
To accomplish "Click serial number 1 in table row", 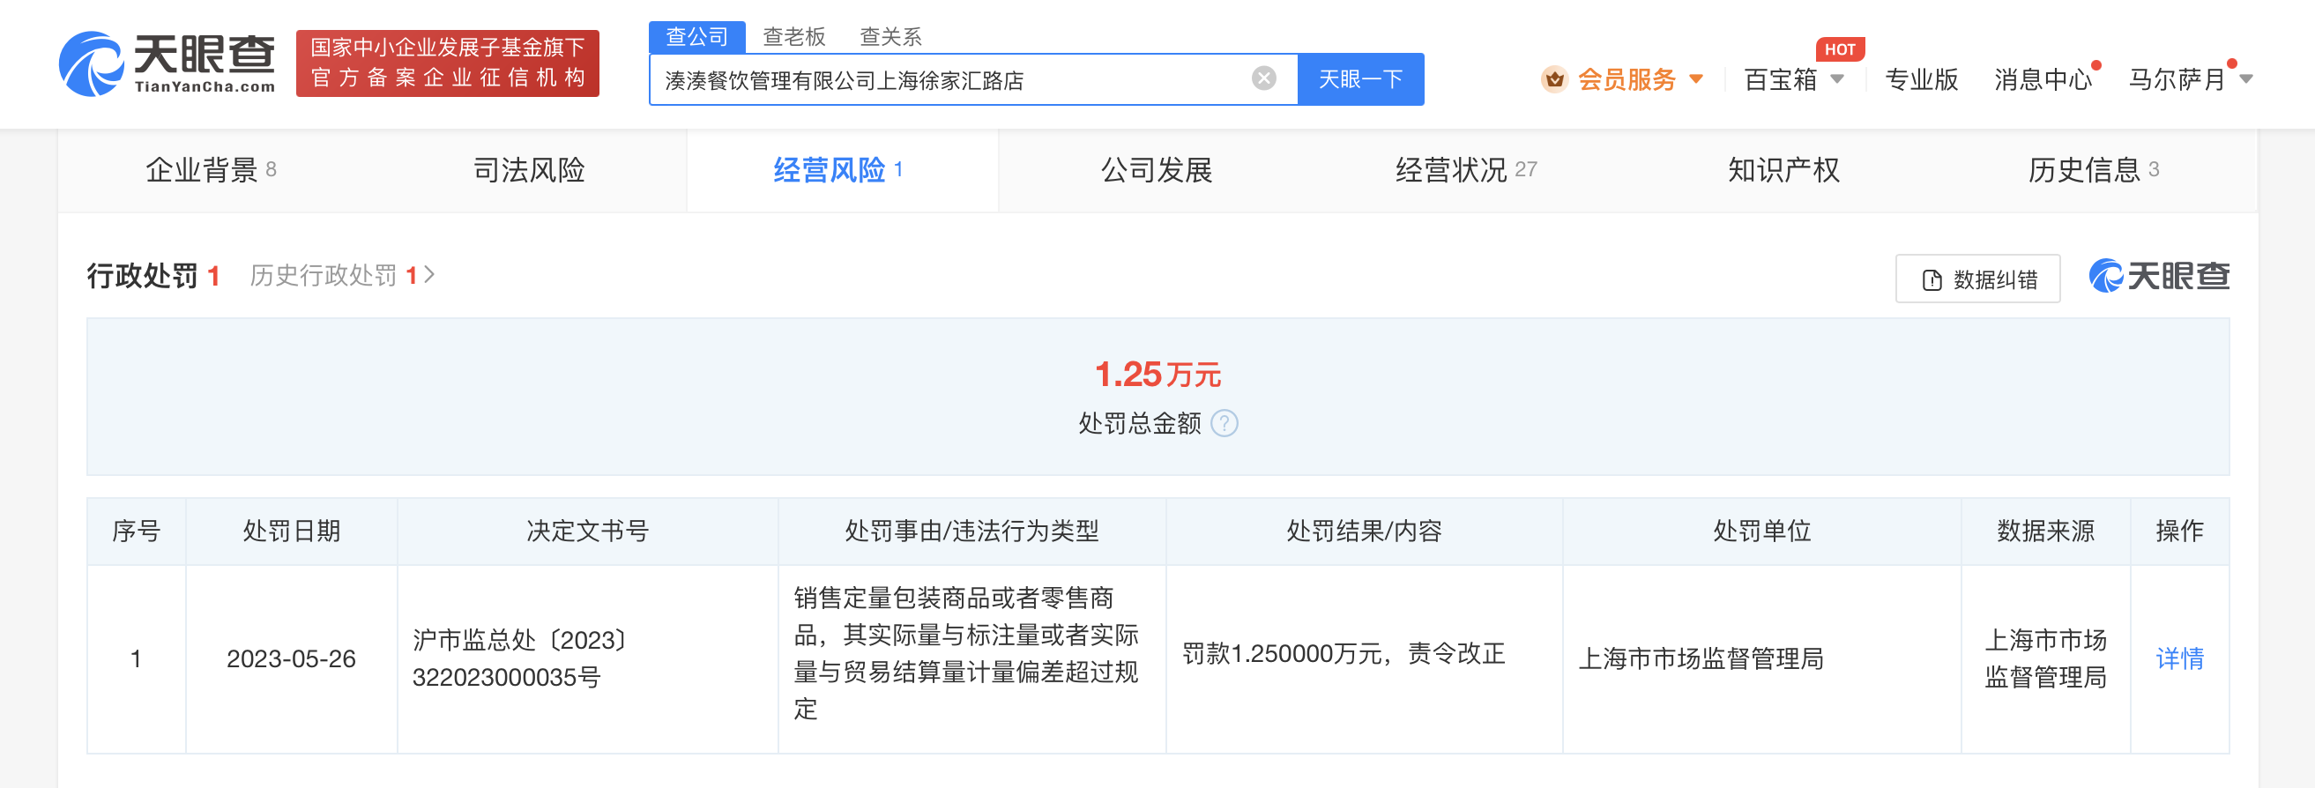I will [x=136, y=658].
